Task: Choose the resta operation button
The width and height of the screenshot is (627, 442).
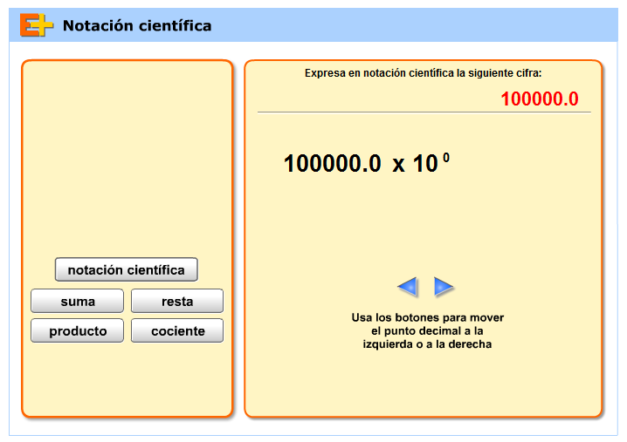Action: pyautogui.click(x=177, y=301)
